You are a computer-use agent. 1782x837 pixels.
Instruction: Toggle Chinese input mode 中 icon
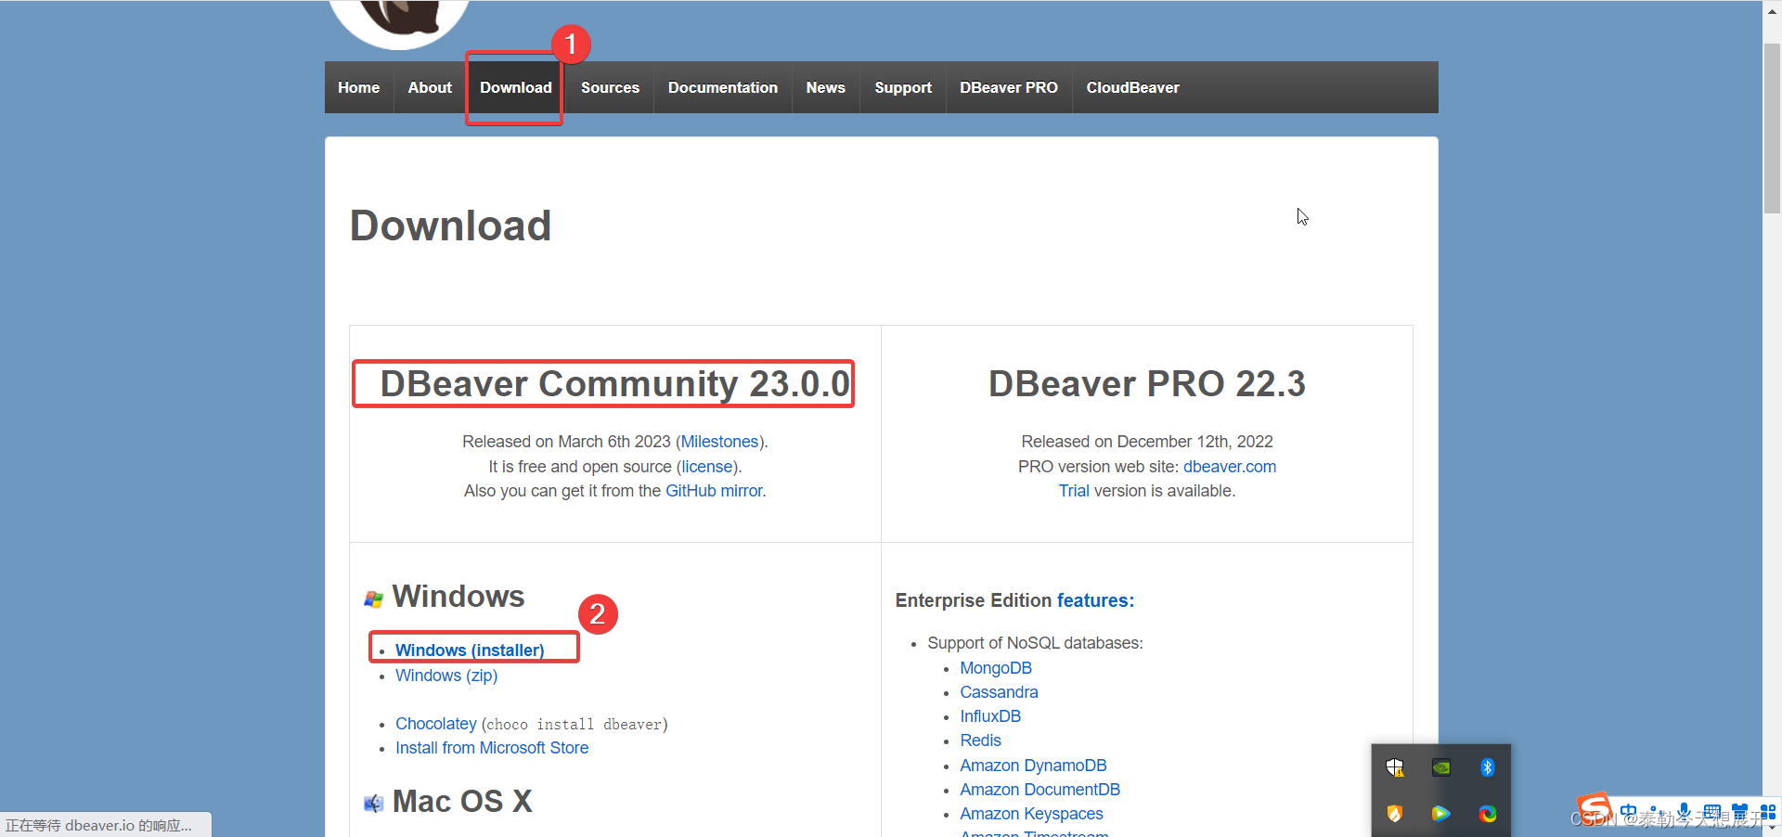1629,811
